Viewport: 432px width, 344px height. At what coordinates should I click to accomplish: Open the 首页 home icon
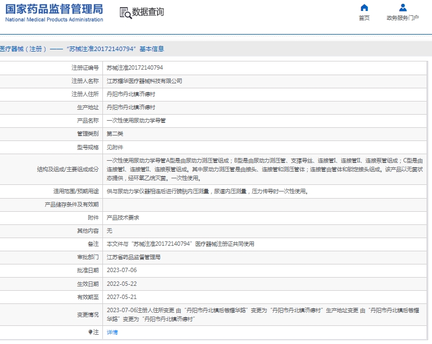coord(364,8)
